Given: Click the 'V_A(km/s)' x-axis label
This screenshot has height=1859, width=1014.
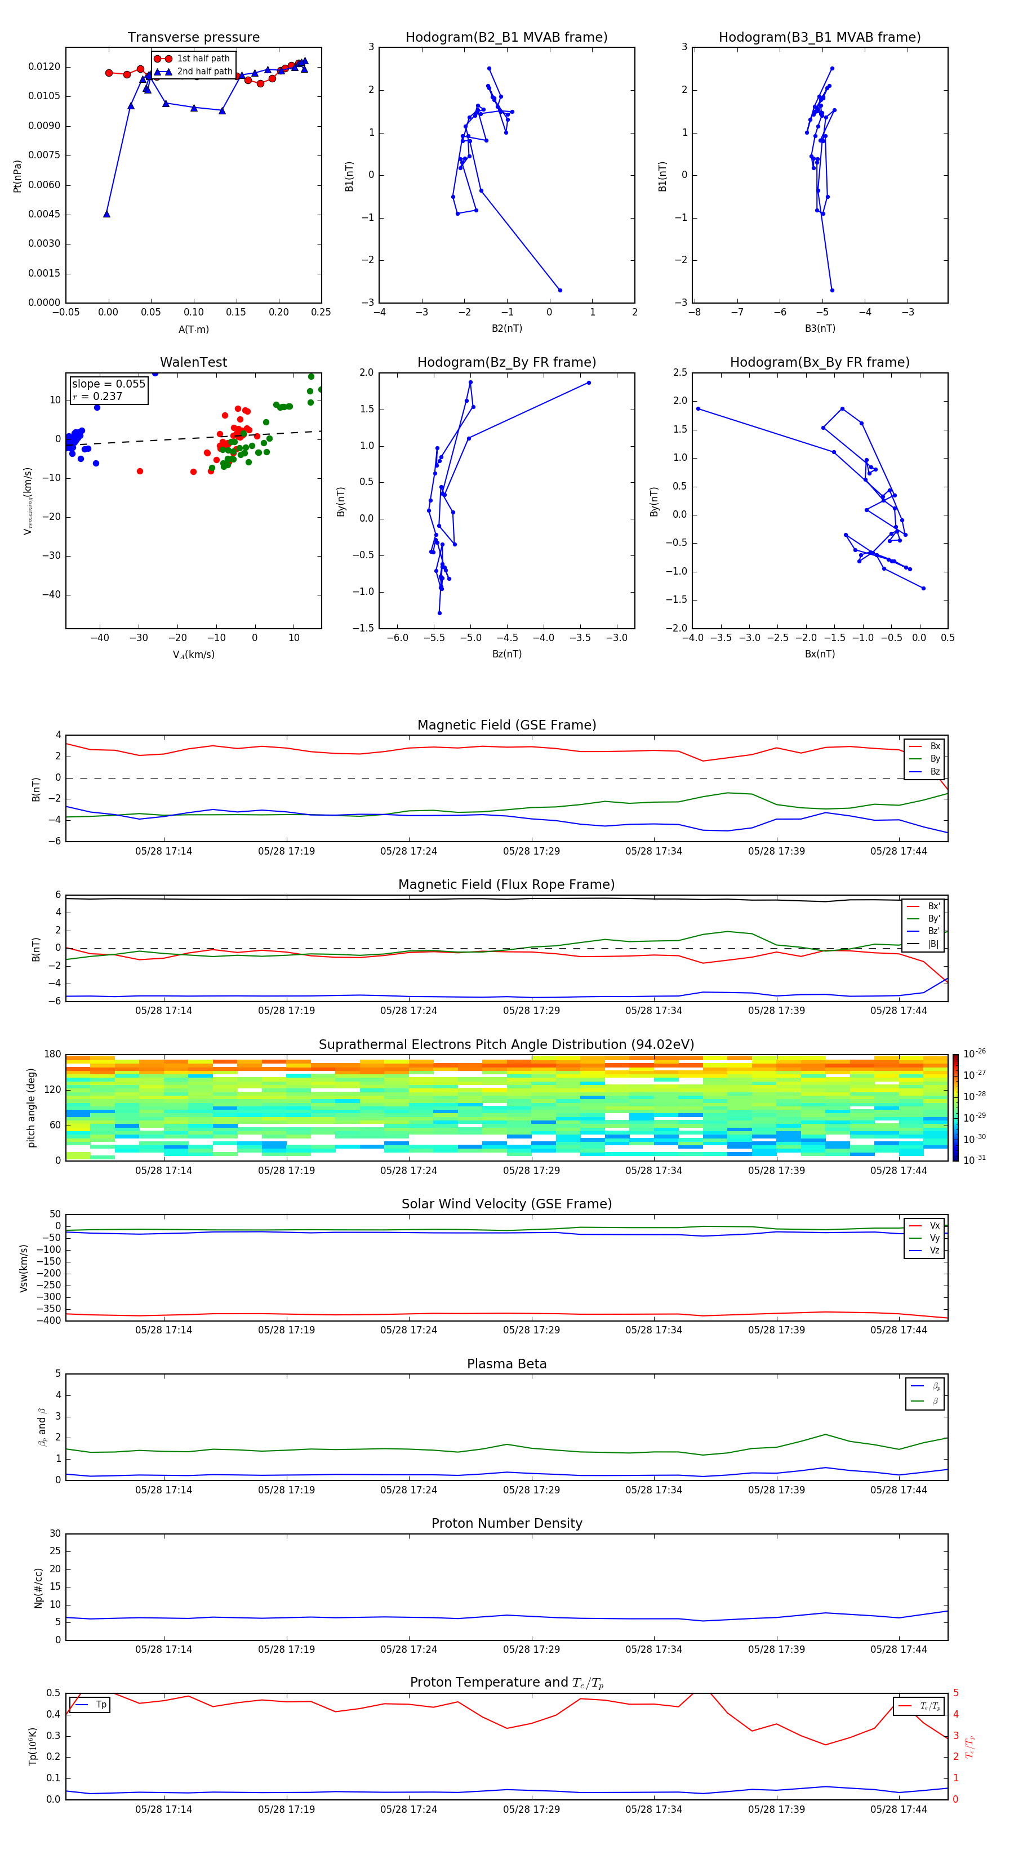Looking at the screenshot, I should pos(193,655).
